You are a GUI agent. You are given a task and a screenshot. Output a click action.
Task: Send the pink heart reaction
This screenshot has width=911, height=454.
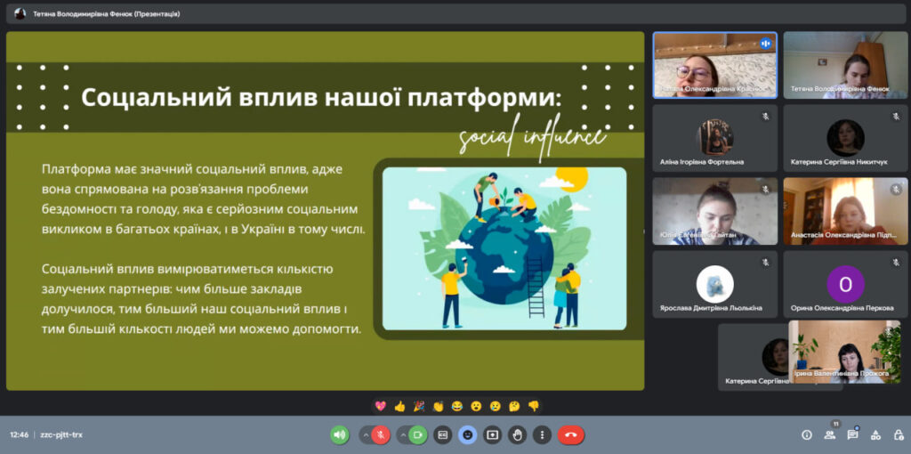[x=381, y=407]
